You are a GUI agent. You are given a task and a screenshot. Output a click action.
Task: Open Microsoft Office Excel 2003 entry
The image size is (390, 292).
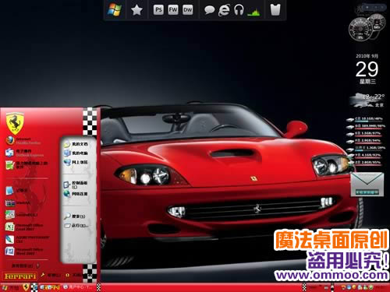pos(24,227)
